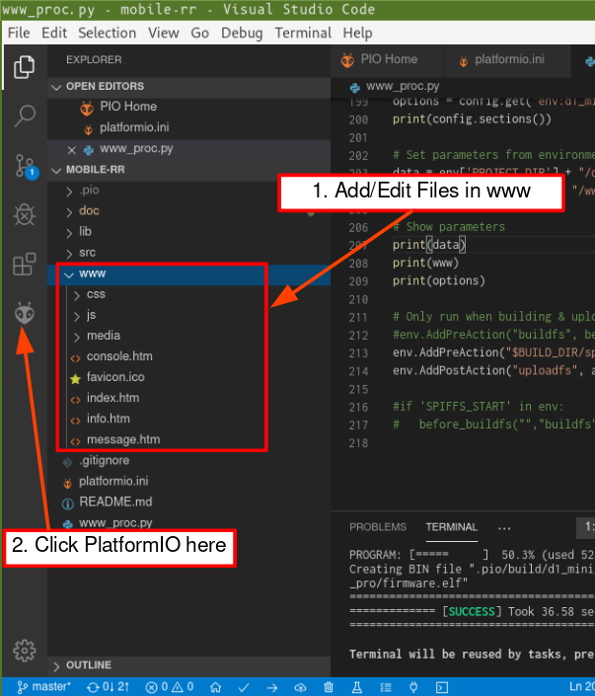
Task: Open the Manage gear icon
Action: coord(25,651)
